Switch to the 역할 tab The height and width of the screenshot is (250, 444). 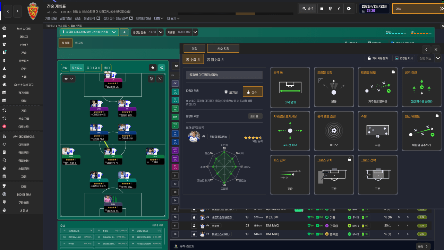pyautogui.click(x=195, y=49)
